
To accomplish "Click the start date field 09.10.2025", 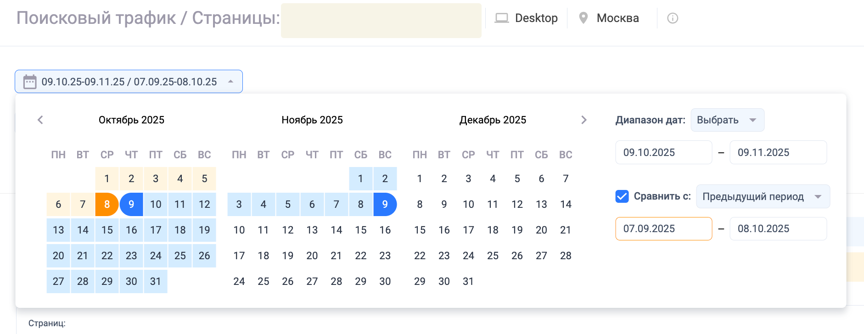I will (663, 152).
